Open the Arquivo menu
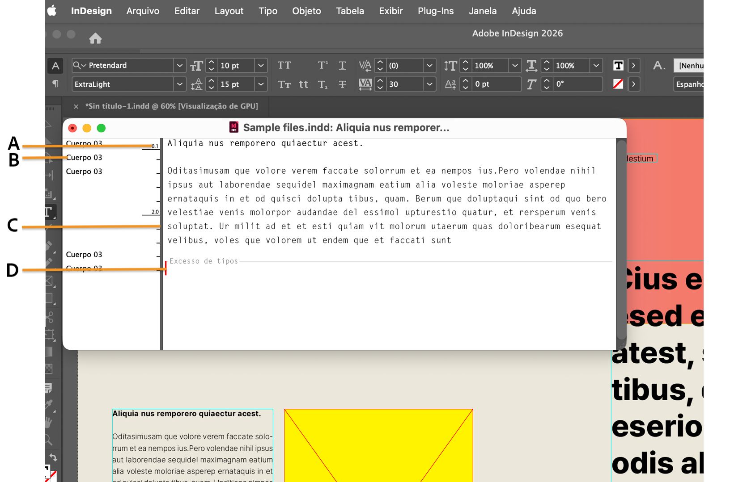Screen dimensions: 747x482 pyautogui.click(x=143, y=11)
